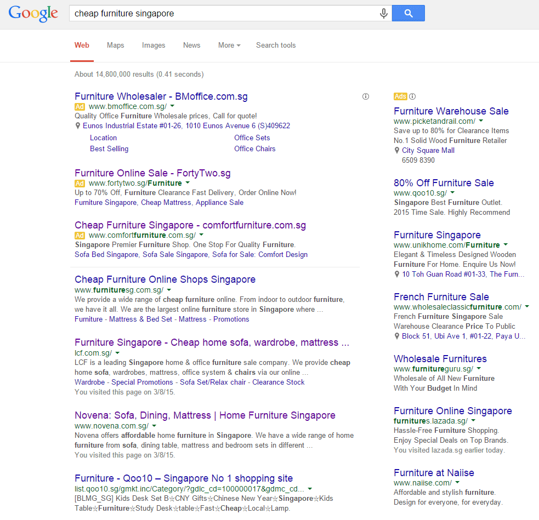539x520 pixels.
Task: Click the yellow Ads label above sidebar results
Action: [x=400, y=96]
